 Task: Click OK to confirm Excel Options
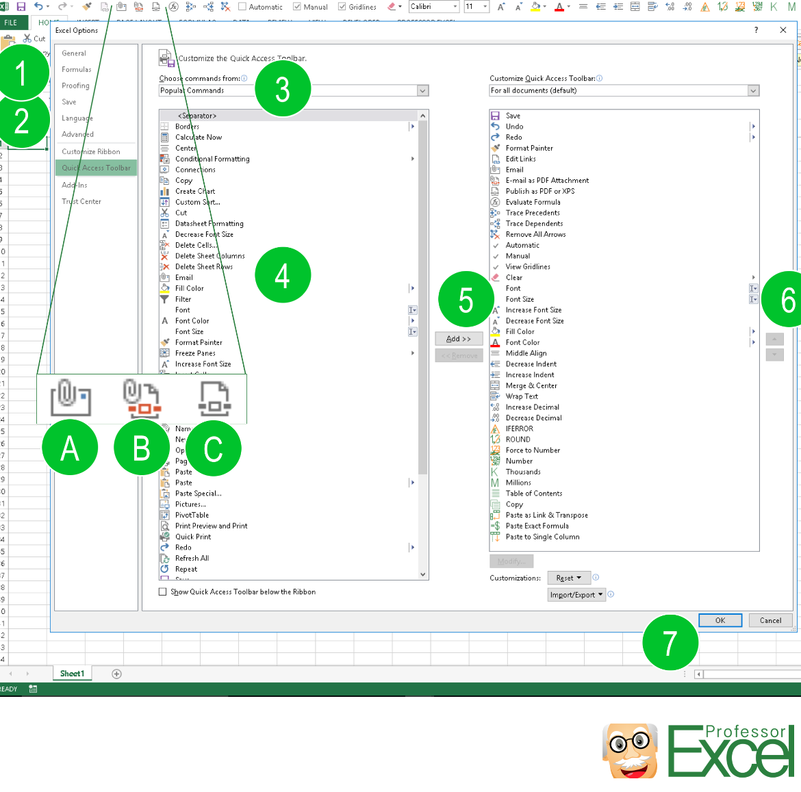coord(720,620)
